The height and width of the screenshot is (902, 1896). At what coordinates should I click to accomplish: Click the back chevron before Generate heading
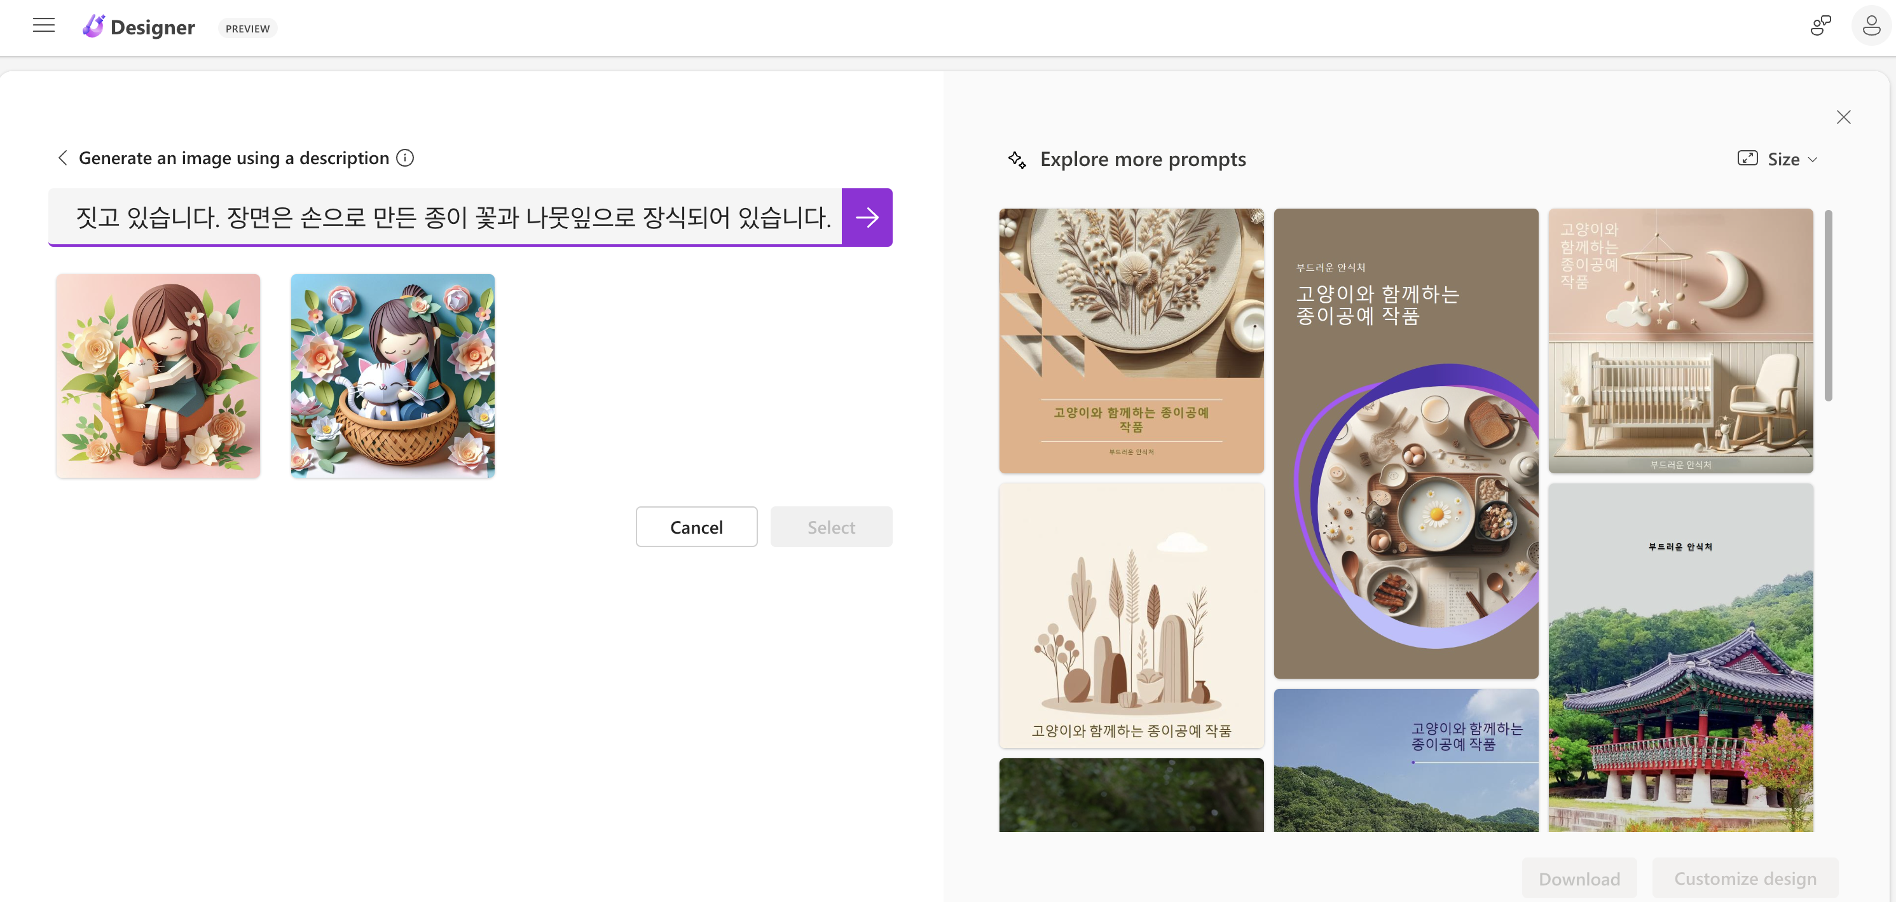click(62, 158)
